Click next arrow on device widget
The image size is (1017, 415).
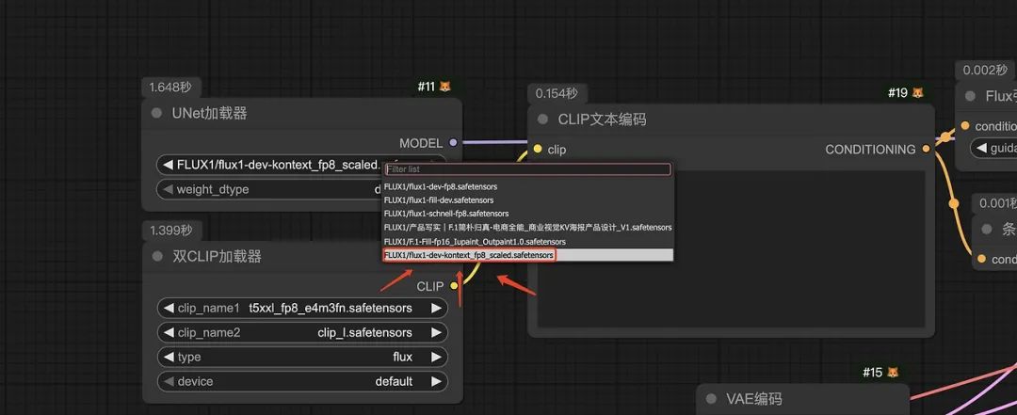[437, 381]
